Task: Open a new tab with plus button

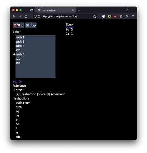Action: click(79, 10)
